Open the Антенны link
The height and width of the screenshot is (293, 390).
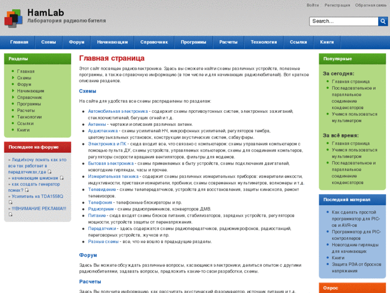[x=97, y=124]
